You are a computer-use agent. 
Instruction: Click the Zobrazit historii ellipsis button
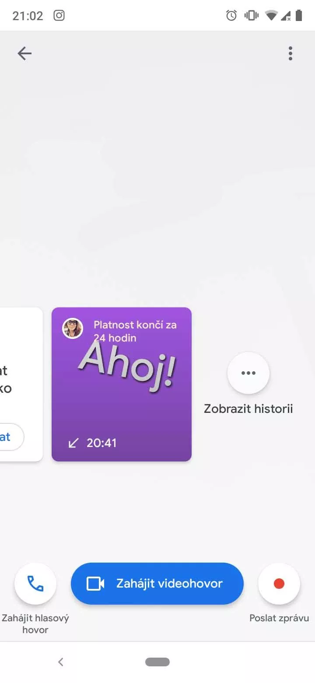click(248, 373)
